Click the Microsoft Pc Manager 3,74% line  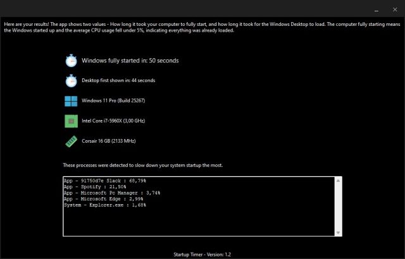112,193
